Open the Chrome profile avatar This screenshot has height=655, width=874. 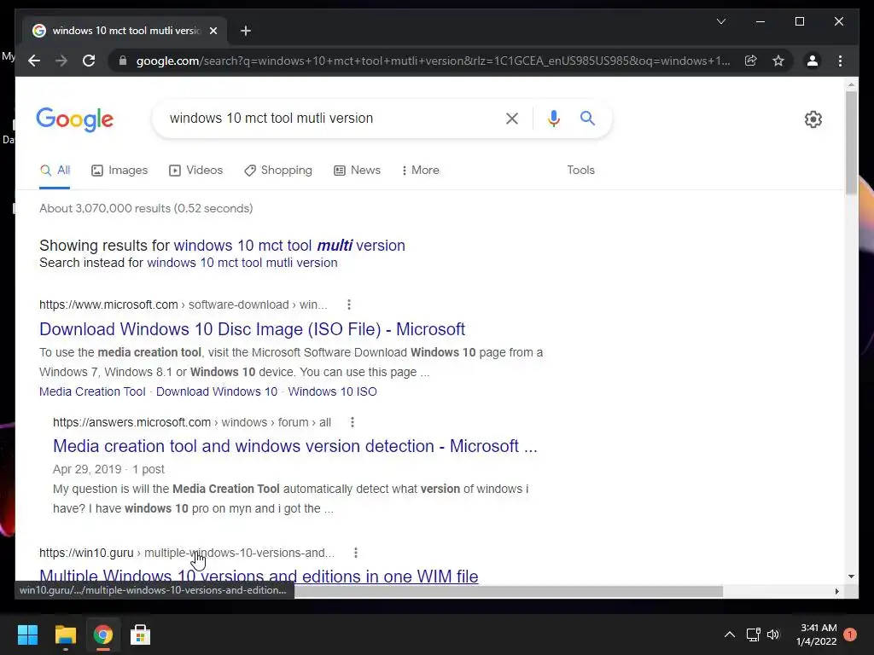(x=813, y=61)
